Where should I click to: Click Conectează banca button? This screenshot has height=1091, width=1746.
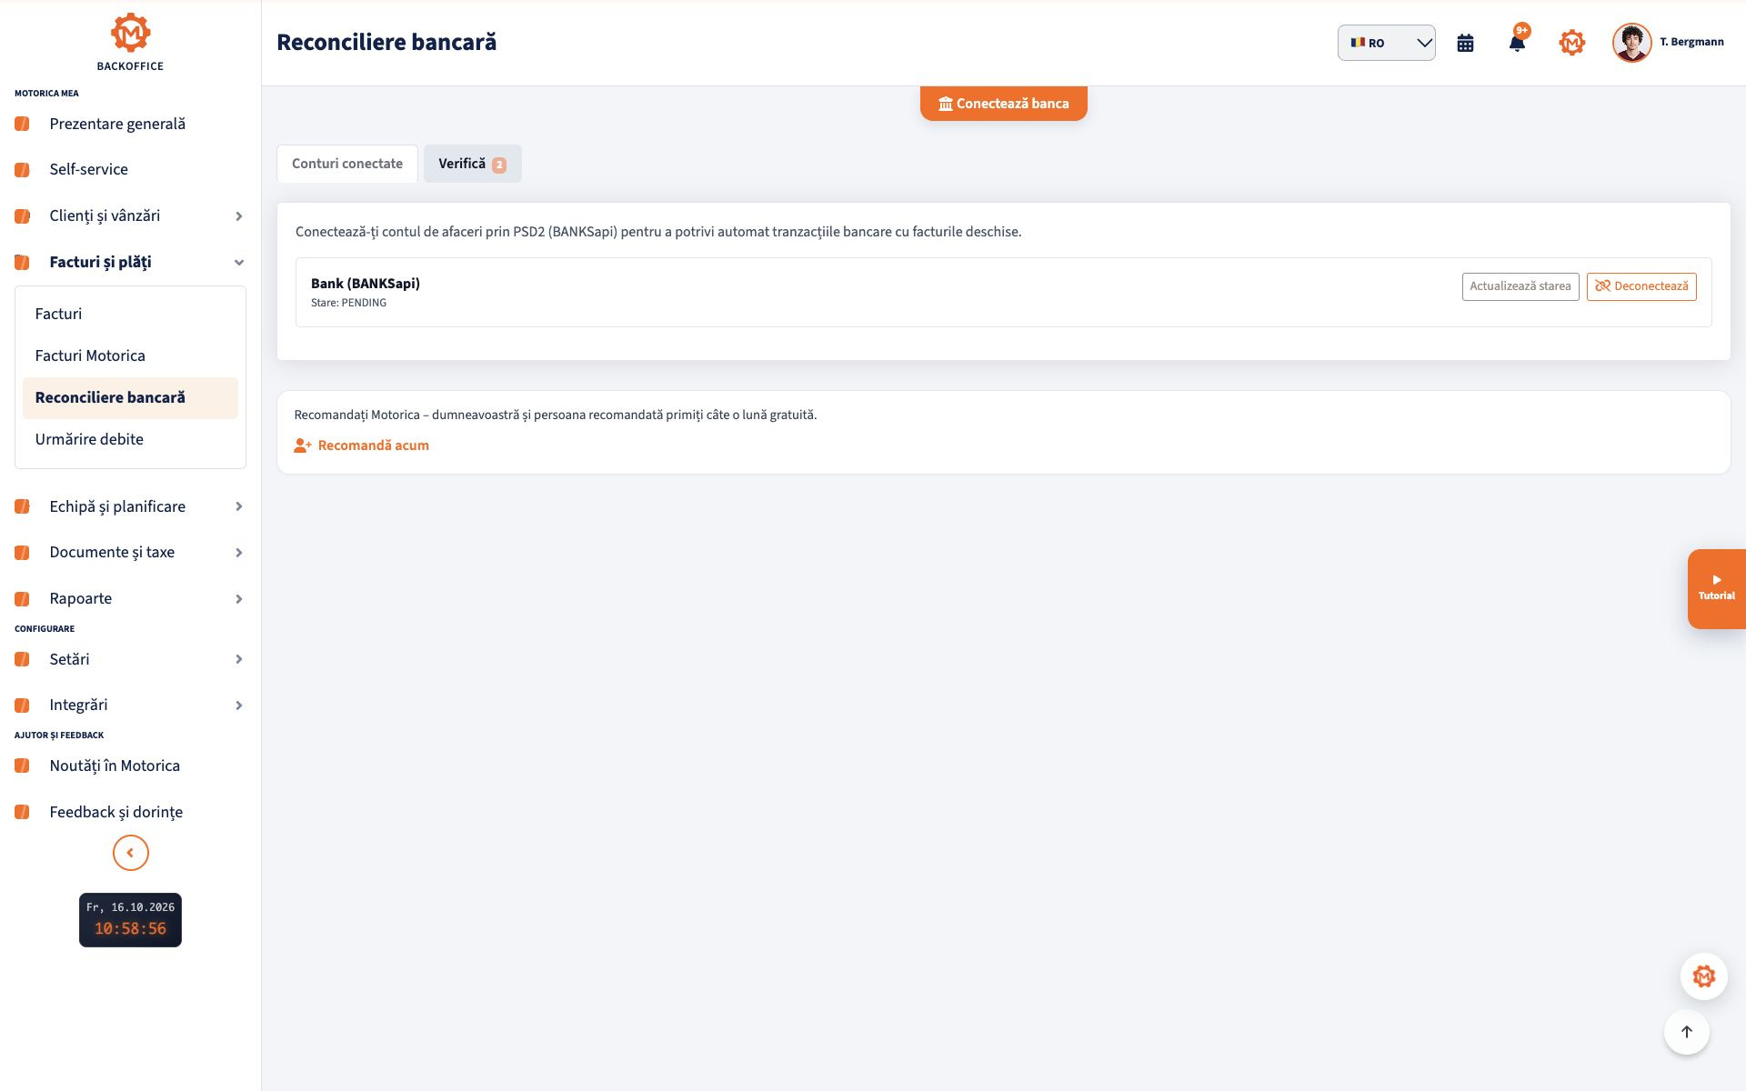pyautogui.click(x=1003, y=103)
